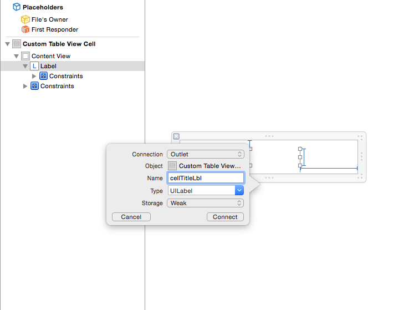Click the Type field UILabel text
Viewport: 419px width, 310px height.
coord(181,191)
